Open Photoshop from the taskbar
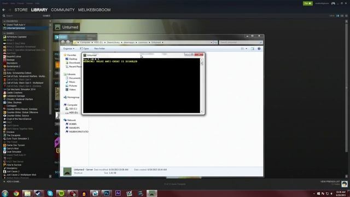350x197 pixels. point(107,193)
